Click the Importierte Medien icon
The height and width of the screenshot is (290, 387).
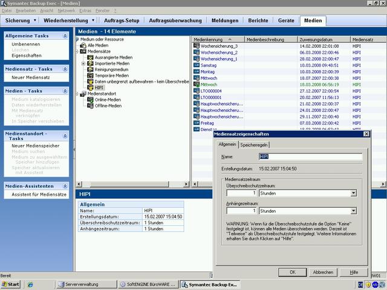click(x=90, y=63)
